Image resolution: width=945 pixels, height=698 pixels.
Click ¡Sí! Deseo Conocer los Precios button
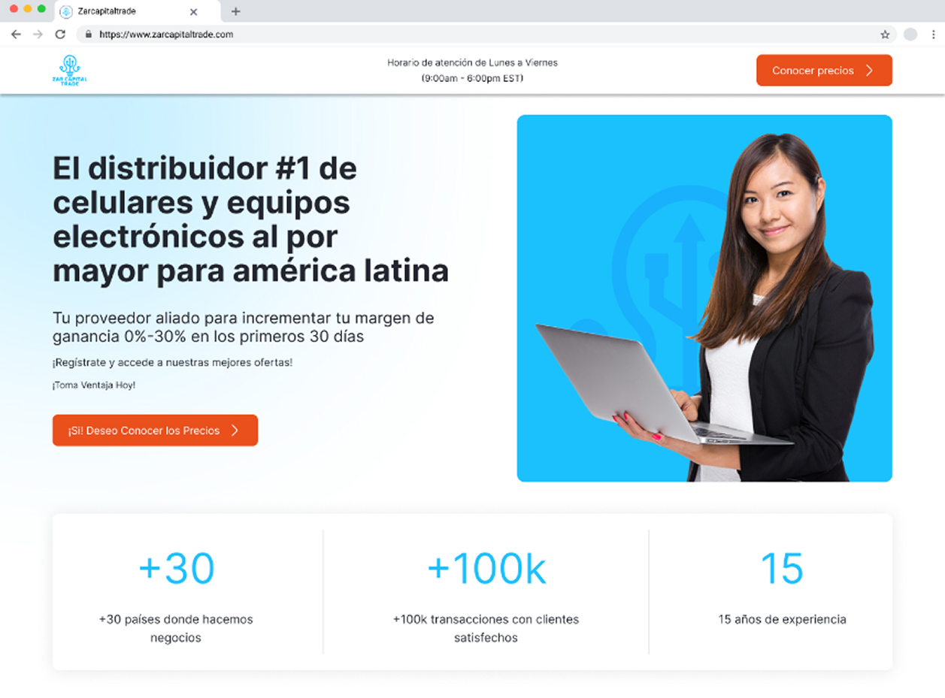pyautogui.click(x=155, y=431)
